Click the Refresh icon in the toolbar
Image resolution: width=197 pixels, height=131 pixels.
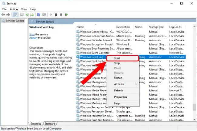pyautogui.click(x=27, y=15)
